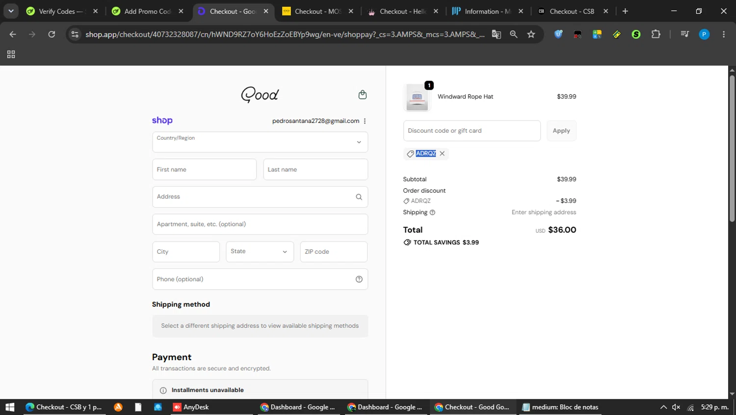
Task: Click the ZIP code field
Action: (334, 252)
